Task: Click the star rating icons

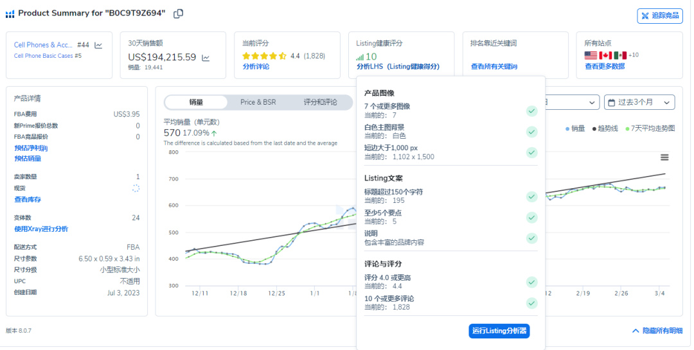Action: tap(264, 56)
